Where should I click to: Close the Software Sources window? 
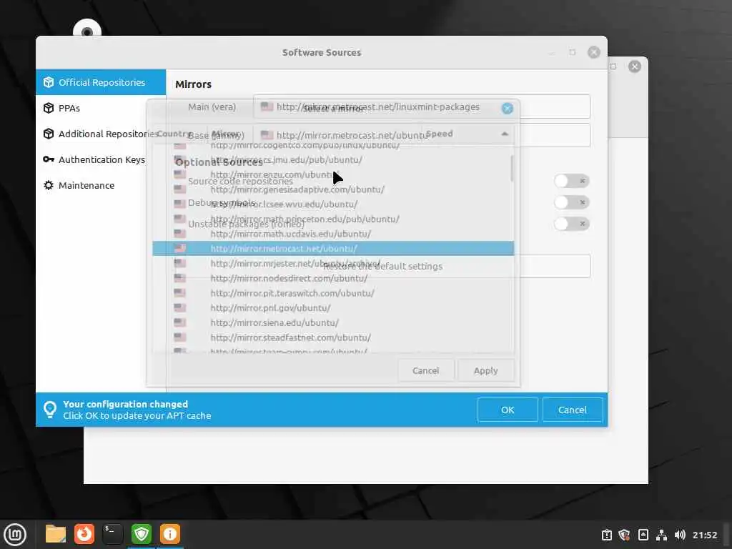[x=594, y=52]
